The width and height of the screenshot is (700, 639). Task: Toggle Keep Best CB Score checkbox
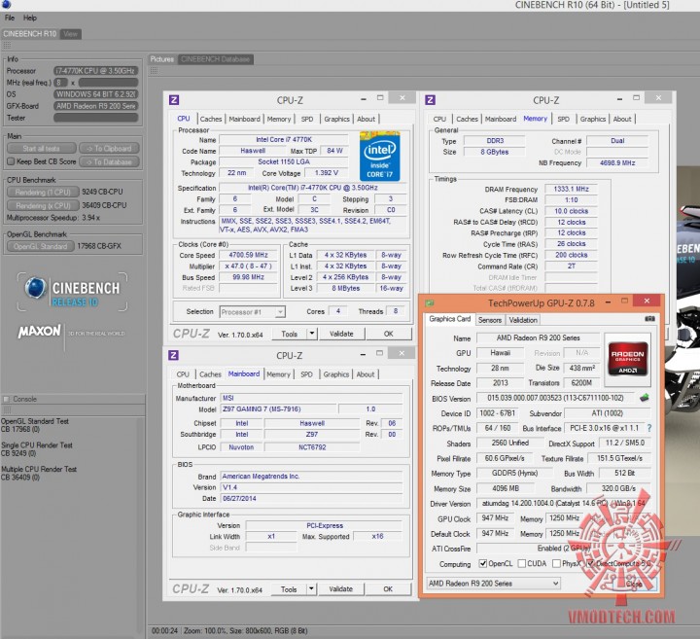coord(11,161)
